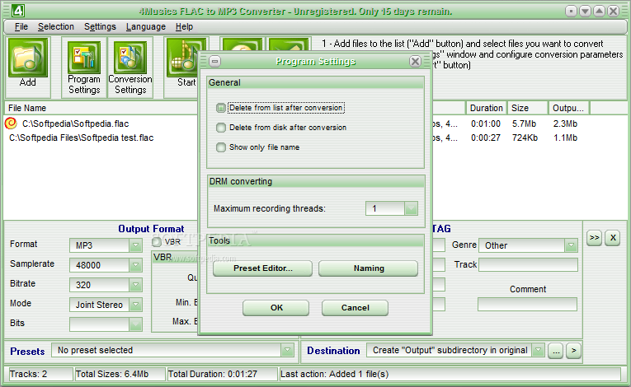Open the Destination dropdown

coord(538,350)
